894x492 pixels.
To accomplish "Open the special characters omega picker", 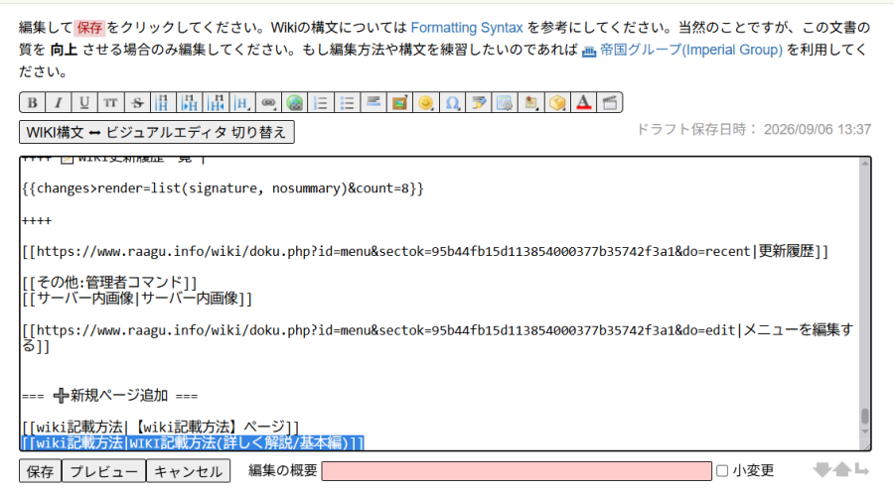I will tap(452, 103).
